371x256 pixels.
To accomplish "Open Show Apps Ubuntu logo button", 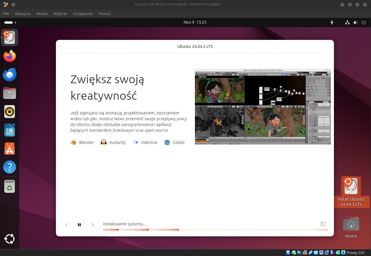I will point(10,239).
